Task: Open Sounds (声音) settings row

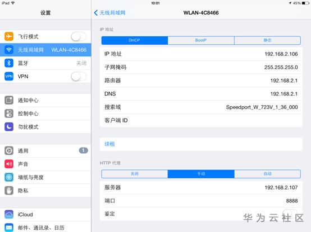Action: click(45, 164)
